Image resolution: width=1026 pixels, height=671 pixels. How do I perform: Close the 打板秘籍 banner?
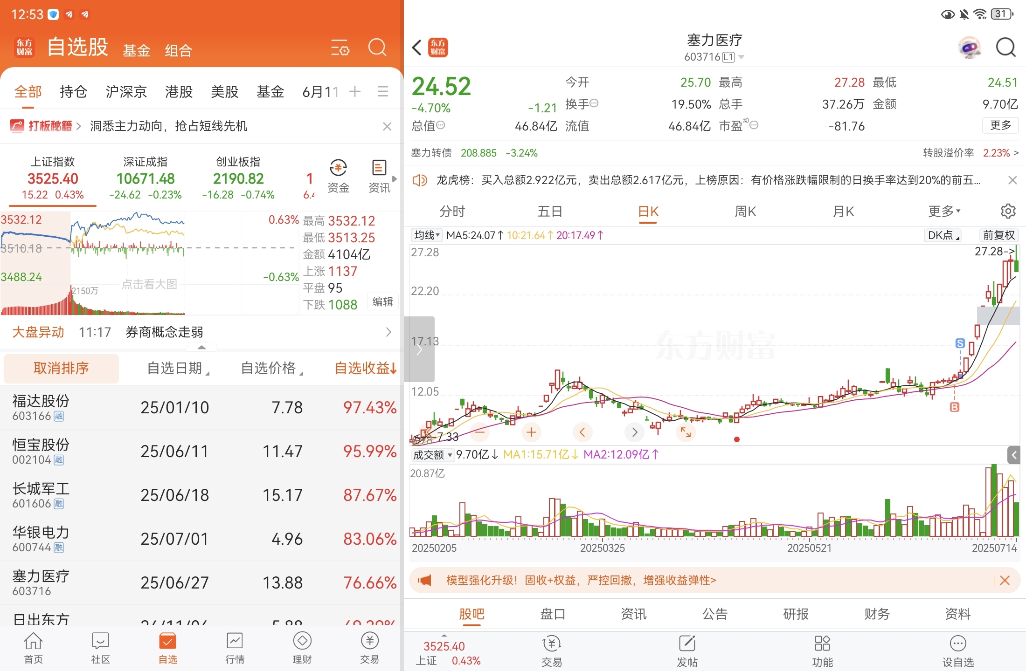[387, 126]
